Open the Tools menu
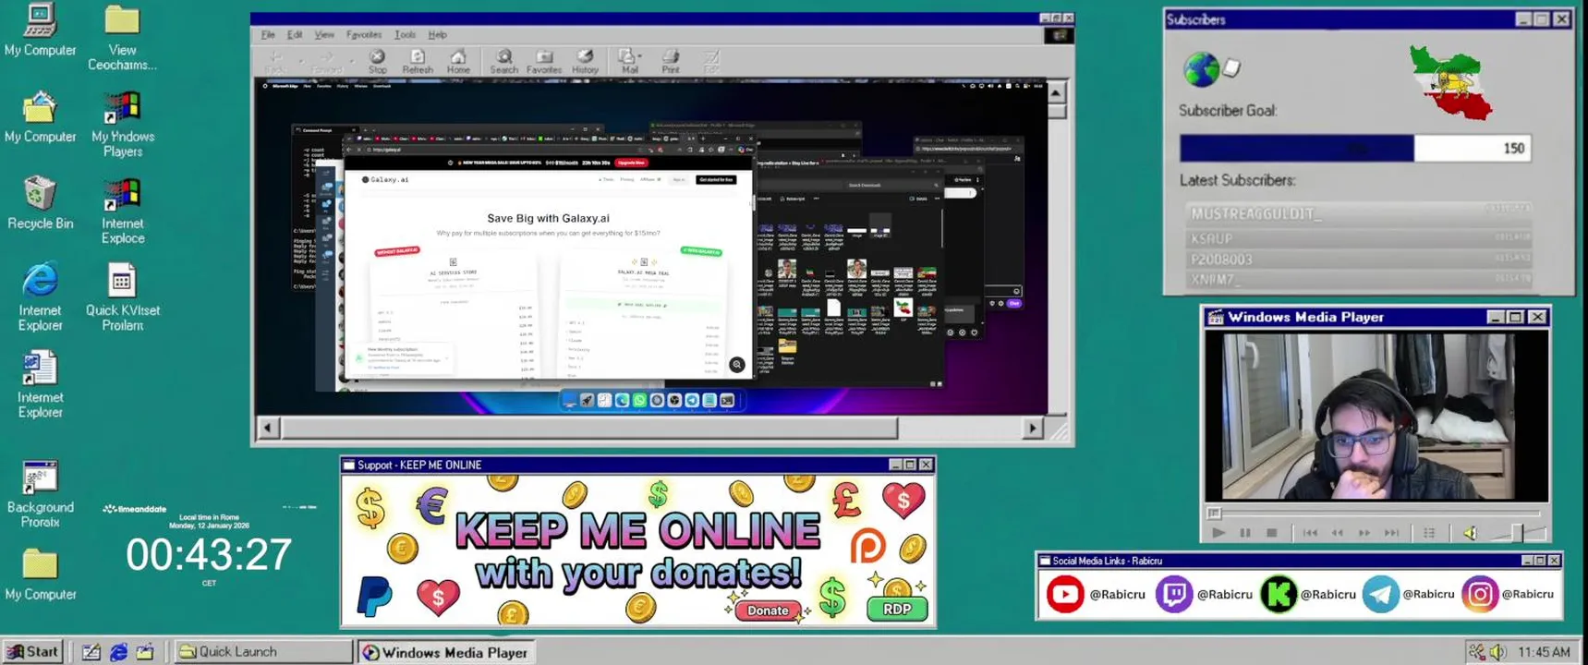This screenshot has width=1588, height=665. [406, 35]
